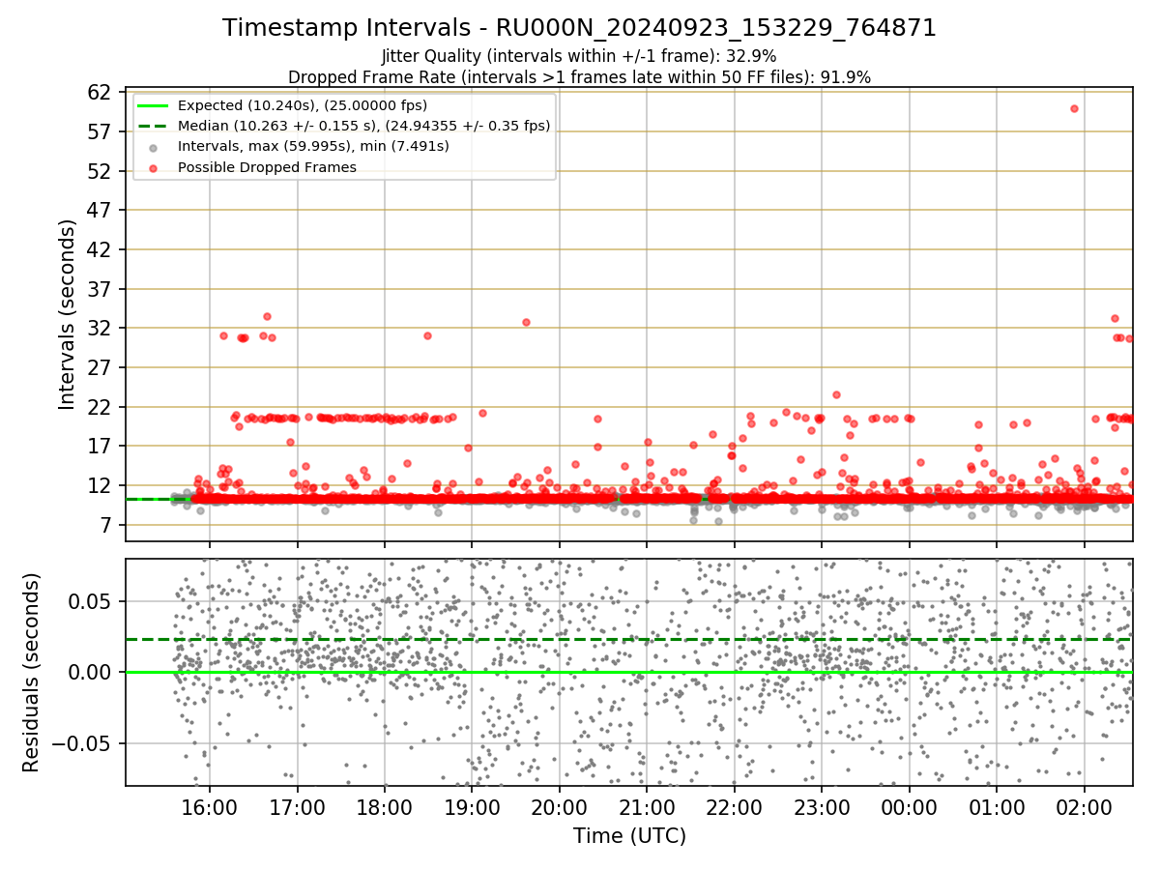This screenshot has height=870, width=1160.
Task: Click the 'Intervals (seconds)' y-axis label
Action: click(x=68, y=314)
